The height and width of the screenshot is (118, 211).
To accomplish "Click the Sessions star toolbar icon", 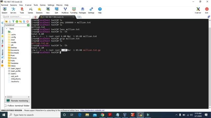I will (x=39, y=10).
